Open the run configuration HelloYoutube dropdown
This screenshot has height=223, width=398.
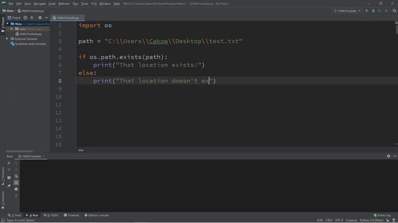pos(347,11)
